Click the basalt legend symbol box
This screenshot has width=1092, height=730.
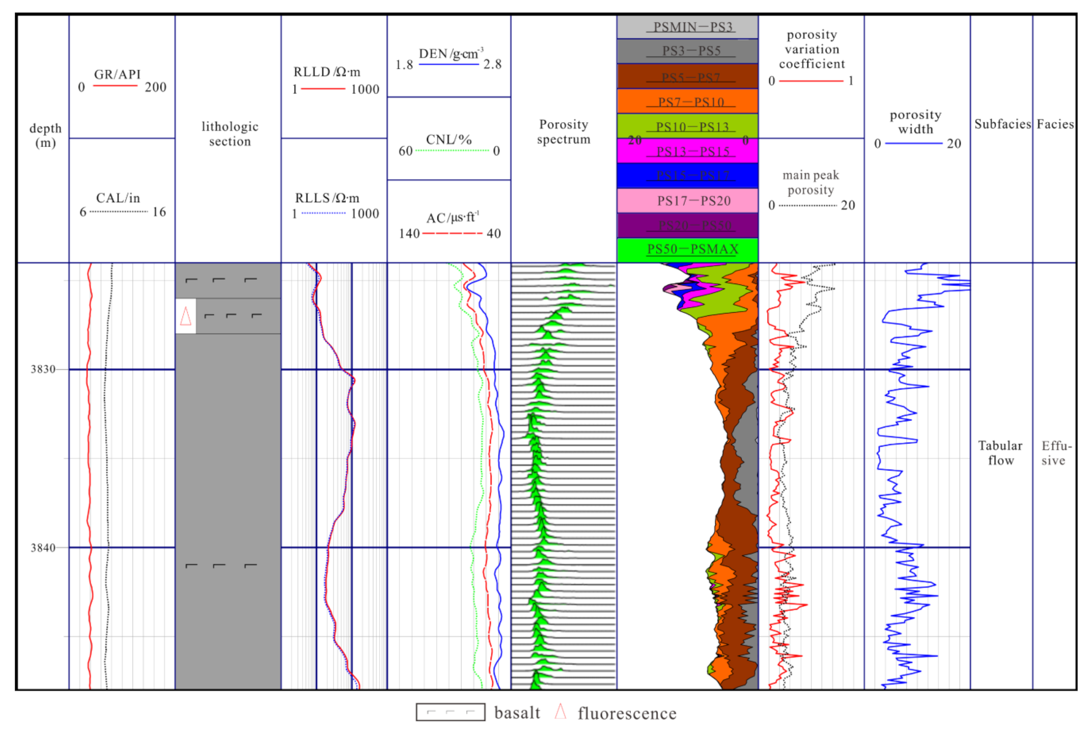pyautogui.click(x=450, y=712)
